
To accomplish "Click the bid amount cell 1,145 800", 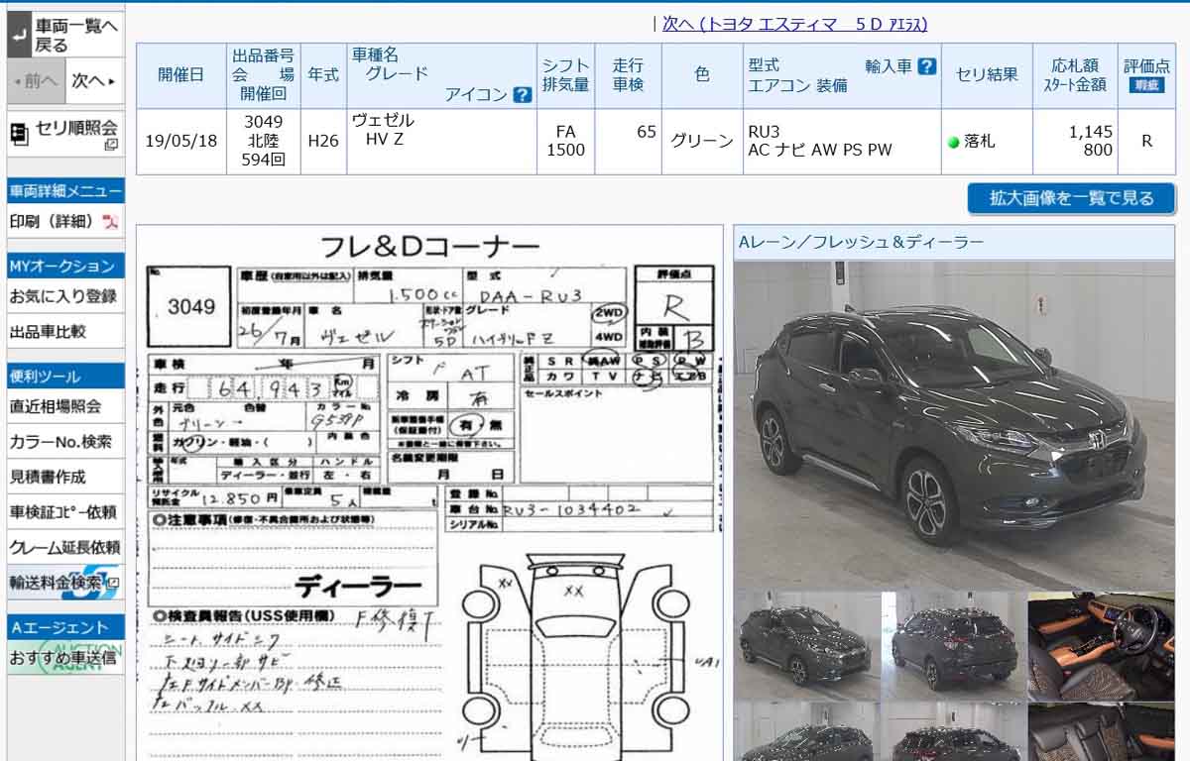I will tap(1075, 142).
